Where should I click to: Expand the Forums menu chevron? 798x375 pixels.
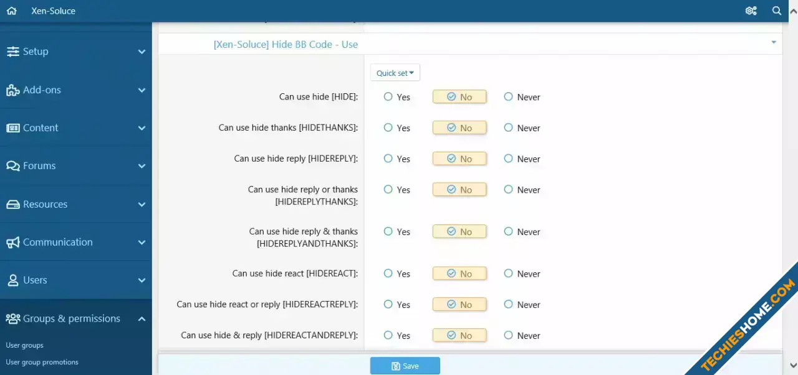142,166
